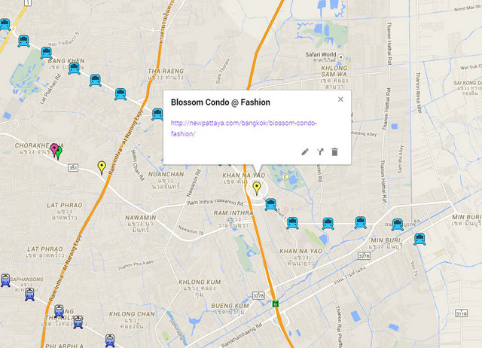Click blue train marker beside Saphansong label
This screenshot has height=348, width=482.
5,280
